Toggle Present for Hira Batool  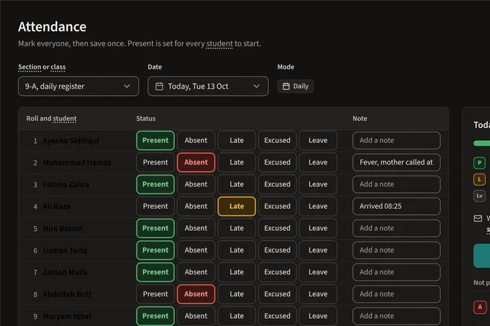[x=155, y=228]
